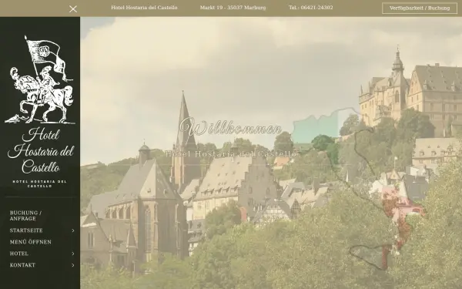Open the Kontakt menu item
The width and height of the screenshot is (462, 289).
point(22,265)
